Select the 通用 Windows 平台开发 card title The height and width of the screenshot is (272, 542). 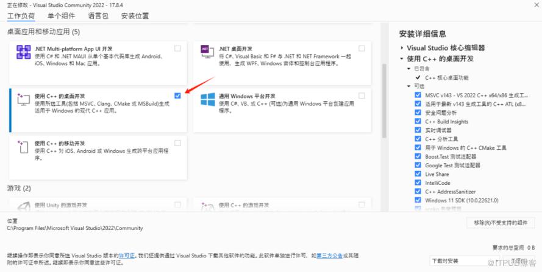(x=247, y=96)
